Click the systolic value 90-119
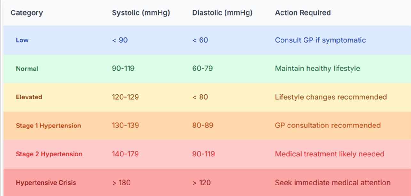Viewport: 411px width, 196px height. 123,69
